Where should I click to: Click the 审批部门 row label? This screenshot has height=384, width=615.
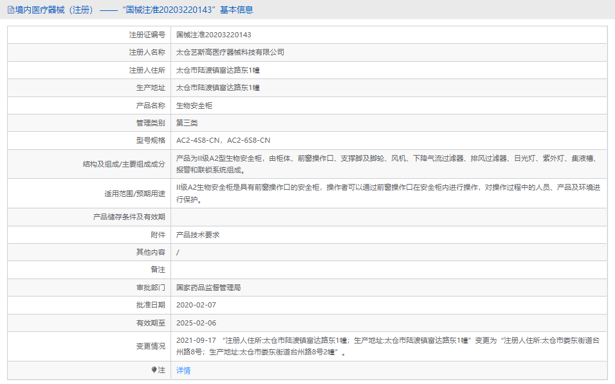[x=147, y=287]
